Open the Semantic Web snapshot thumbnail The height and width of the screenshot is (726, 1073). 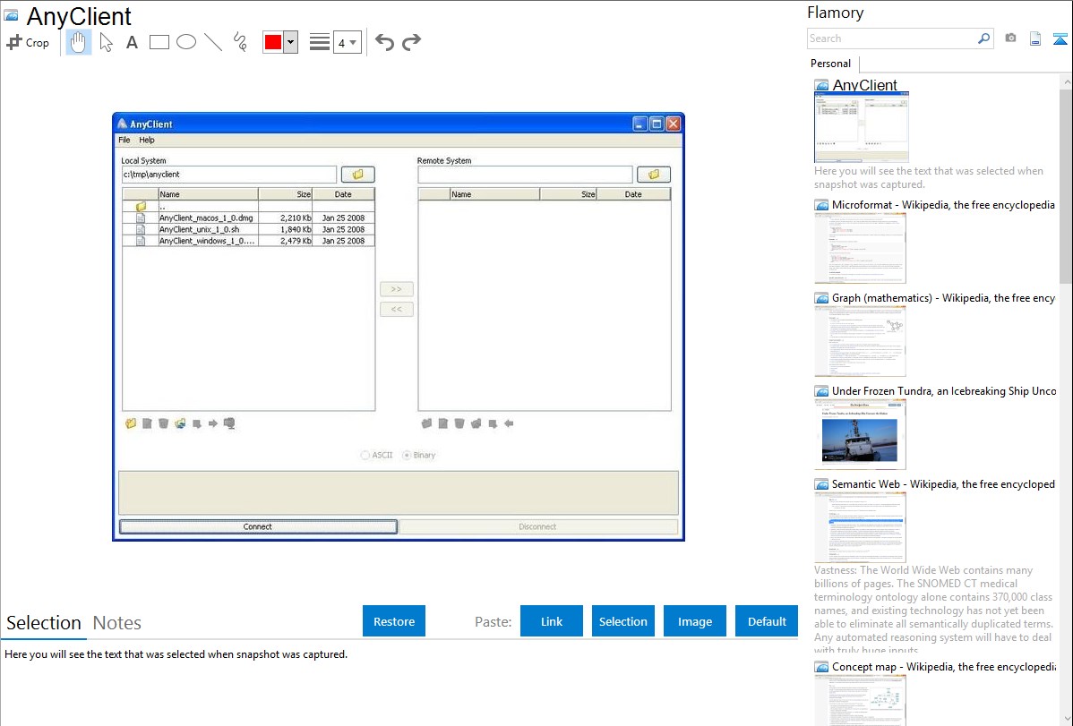click(x=860, y=527)
